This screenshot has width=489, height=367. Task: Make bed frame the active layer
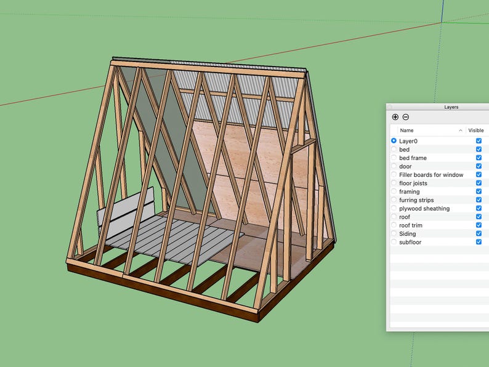[394, 158]
